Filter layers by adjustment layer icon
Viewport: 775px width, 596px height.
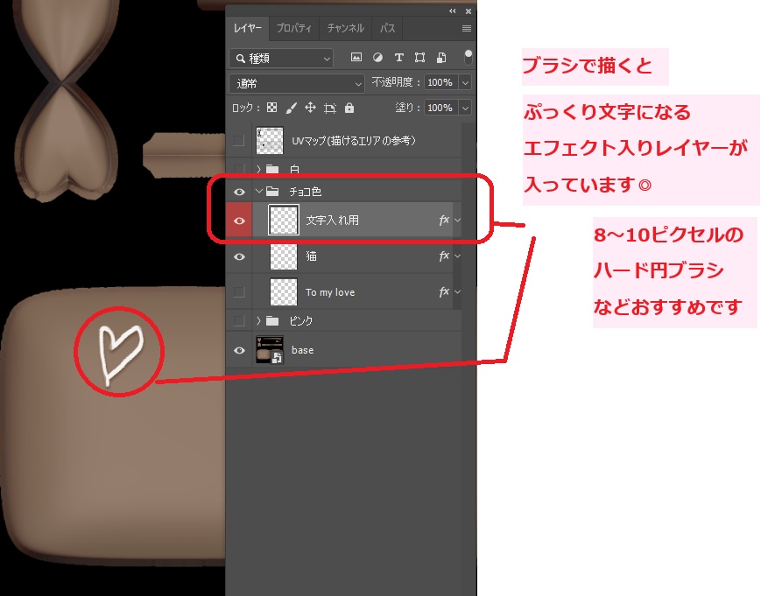click(377, 57)
